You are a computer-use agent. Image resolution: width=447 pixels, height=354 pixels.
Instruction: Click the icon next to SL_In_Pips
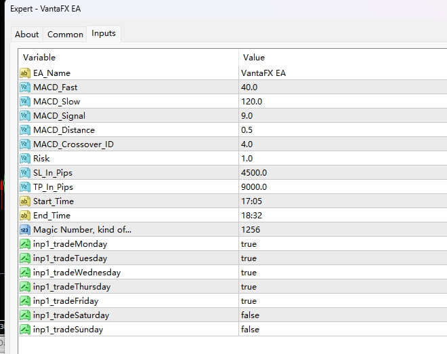tap(26, 173)
